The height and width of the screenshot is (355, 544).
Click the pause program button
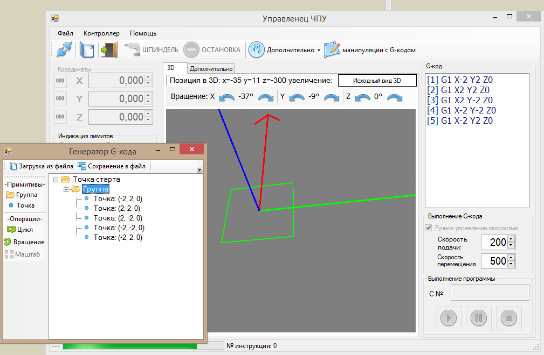479,318
